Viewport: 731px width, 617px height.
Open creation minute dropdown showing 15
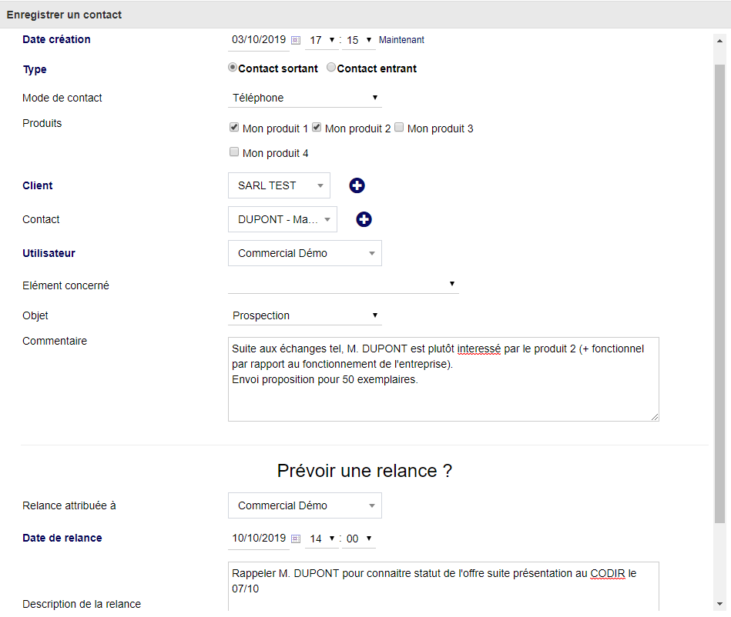click(358, 41)
